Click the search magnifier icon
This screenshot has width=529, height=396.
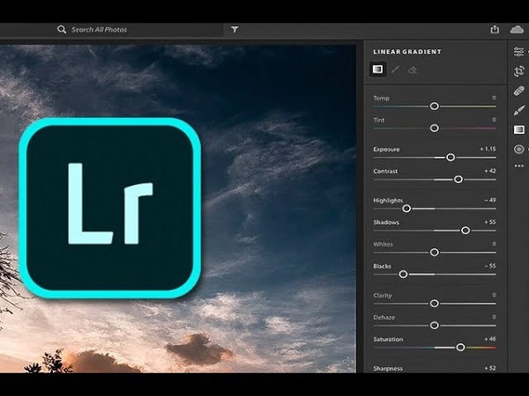[x=62, y=29]
